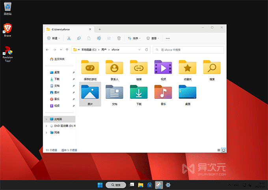Click the xforce search input field
This screenshot has height=190, width=268.
188,50
